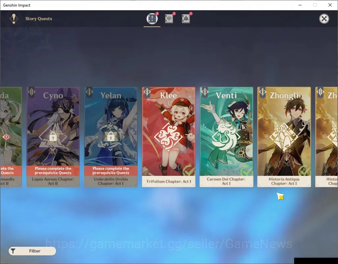Select the locked Yelan quest card
The height and width of the screenshot is (264, 338).
[111, 137]
